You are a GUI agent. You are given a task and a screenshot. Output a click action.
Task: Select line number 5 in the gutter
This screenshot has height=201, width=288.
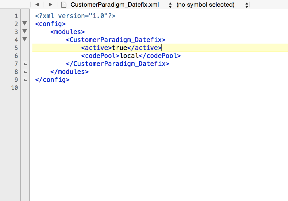tap(16, 48)
